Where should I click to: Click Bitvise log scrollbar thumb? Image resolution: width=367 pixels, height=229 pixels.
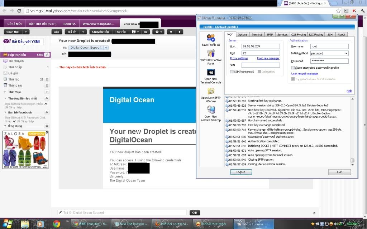[352, 160]
